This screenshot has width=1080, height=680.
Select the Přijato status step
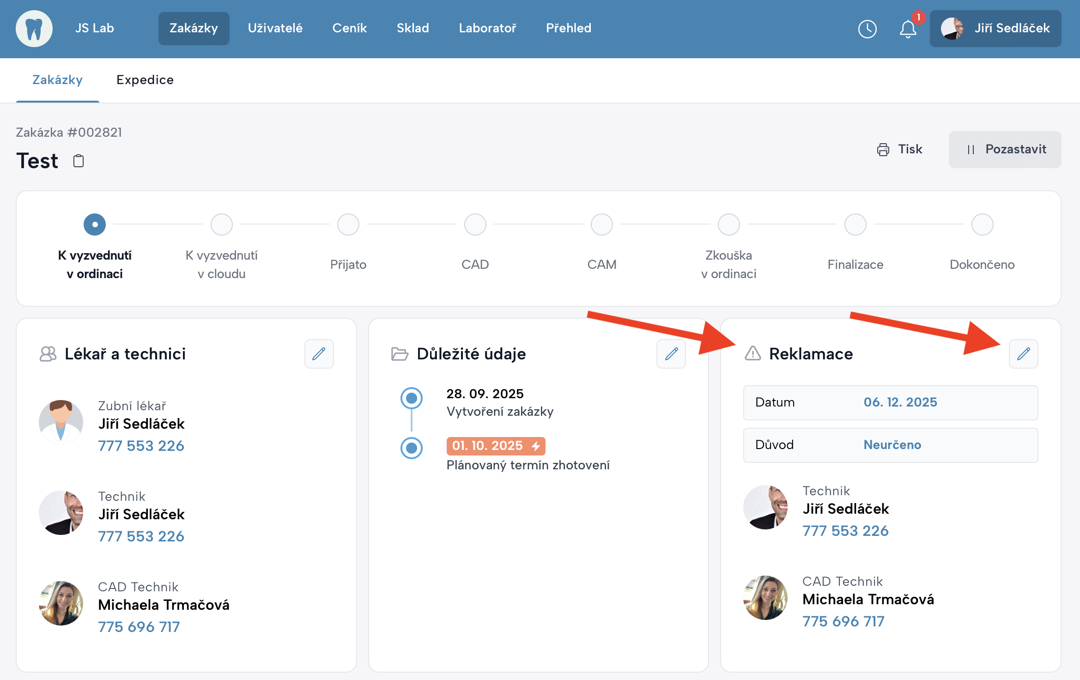(348, 225)
